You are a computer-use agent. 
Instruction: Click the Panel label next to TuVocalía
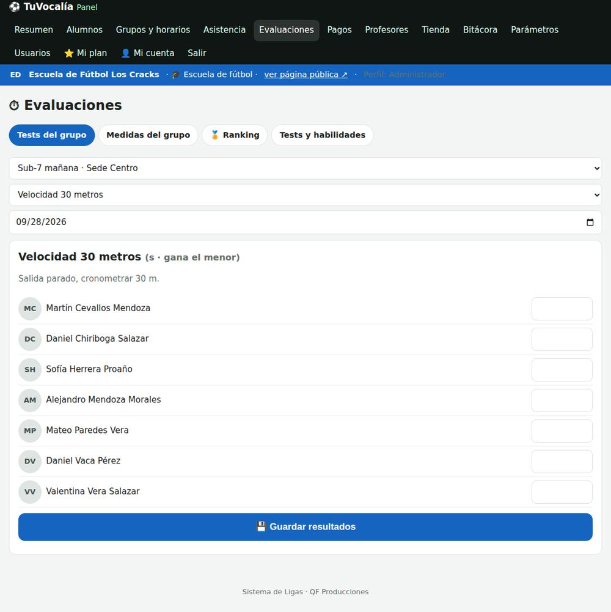coord(87,7)
